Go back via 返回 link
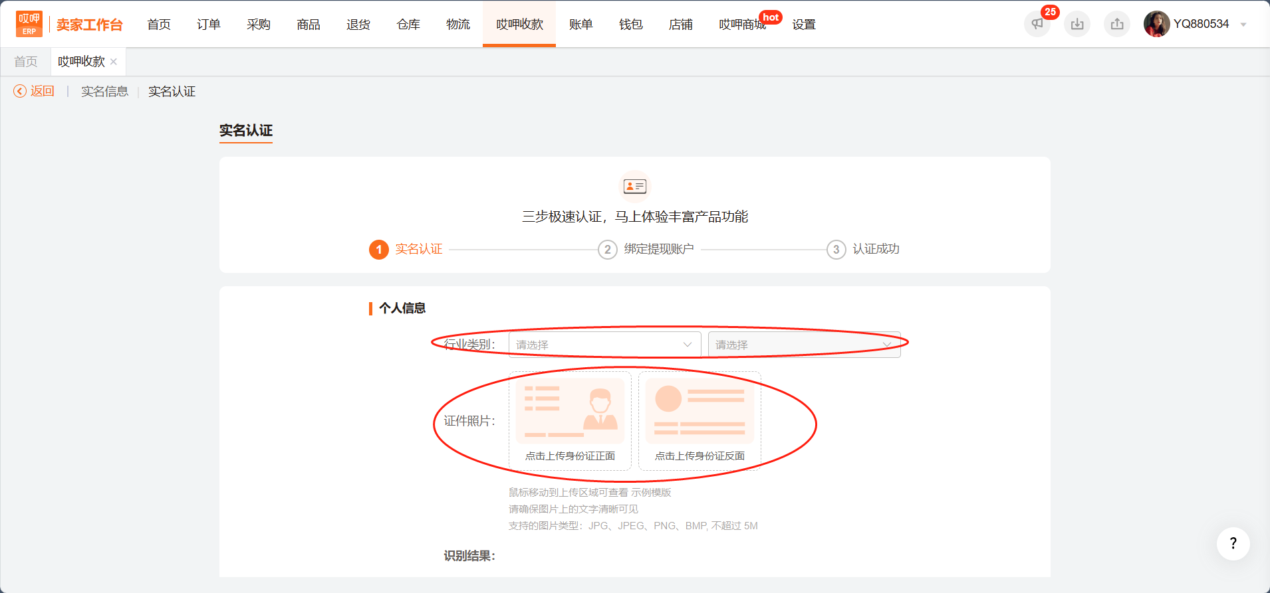 point(43,91)
